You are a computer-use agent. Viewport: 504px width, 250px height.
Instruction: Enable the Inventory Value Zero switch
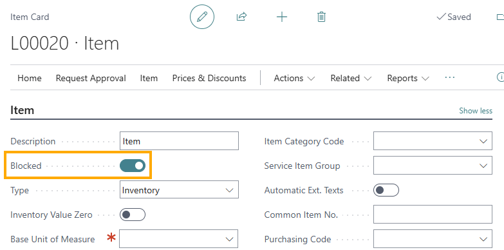(x=133, y=215)
